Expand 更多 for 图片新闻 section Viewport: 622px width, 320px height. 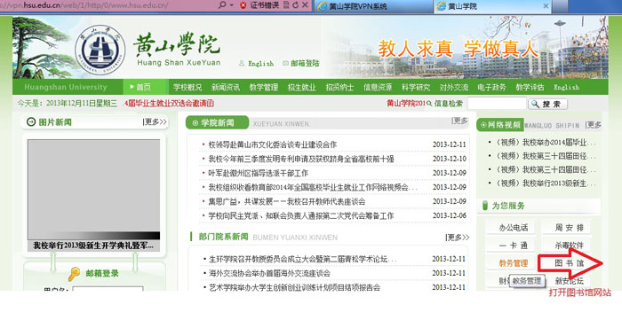155,121
